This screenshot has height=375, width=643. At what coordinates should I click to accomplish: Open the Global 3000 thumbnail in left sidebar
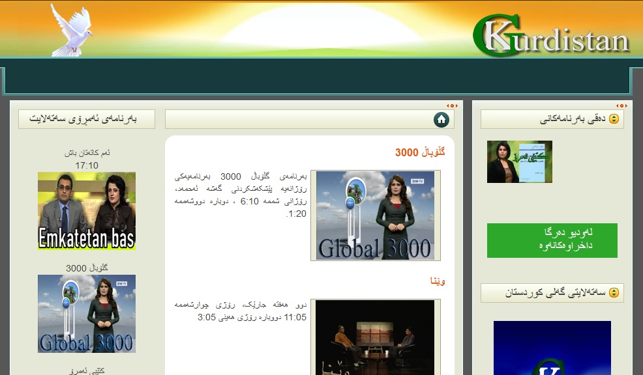[87, 314]
